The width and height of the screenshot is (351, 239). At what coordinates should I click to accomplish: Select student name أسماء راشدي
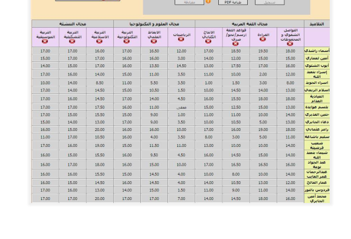coord(317,51)
